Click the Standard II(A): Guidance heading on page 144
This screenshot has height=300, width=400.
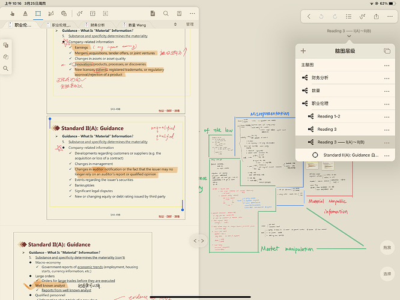92,128
